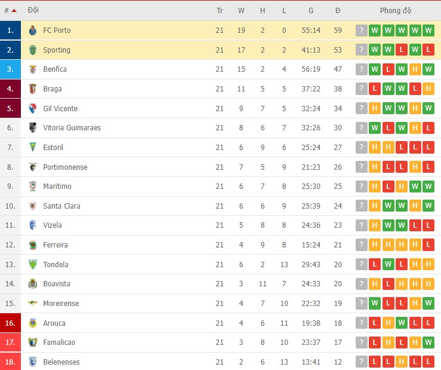Open the Estoril team link
The width and height of the screenshot is (441, 370).
[53, 148]
